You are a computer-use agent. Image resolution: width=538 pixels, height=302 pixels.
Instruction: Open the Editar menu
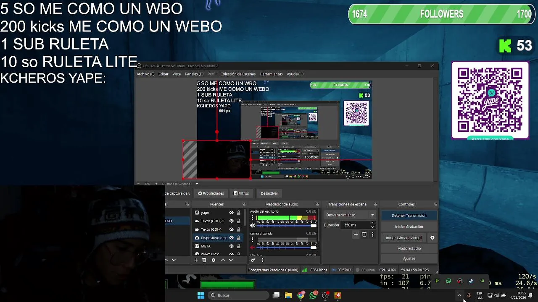[x=164, y=74]
